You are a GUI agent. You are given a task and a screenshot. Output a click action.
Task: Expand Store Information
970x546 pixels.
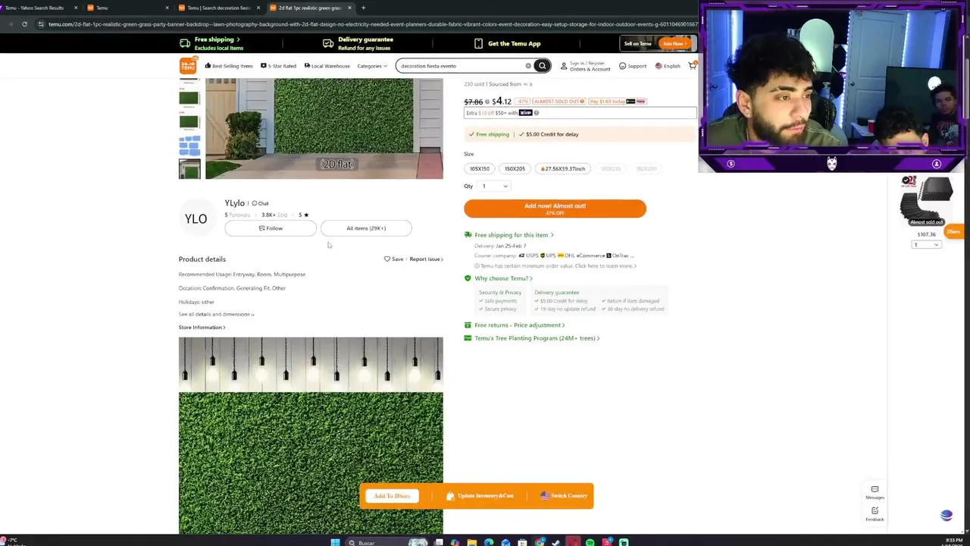click(202, 328)
